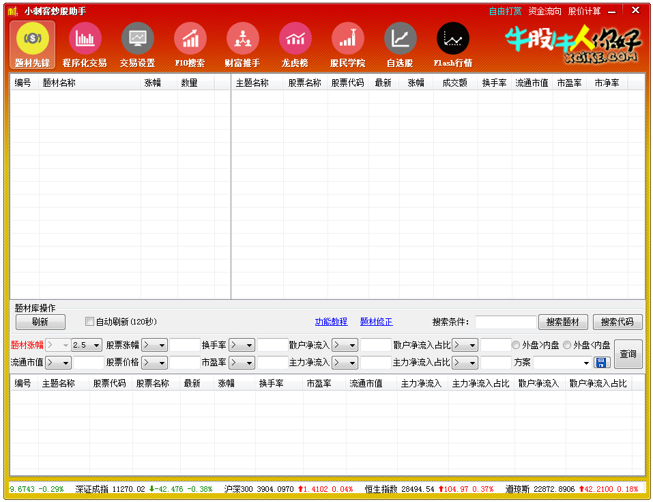Sort left table by 数量 column
This screenshot has width=653, height=502.
point(196,83)
